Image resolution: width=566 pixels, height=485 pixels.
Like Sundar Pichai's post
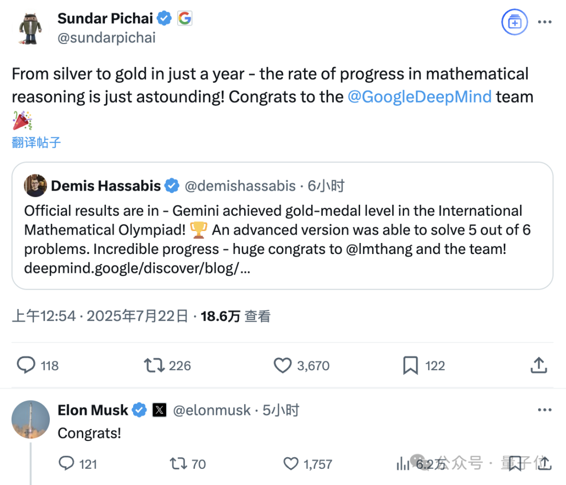(x=282, y=365)
